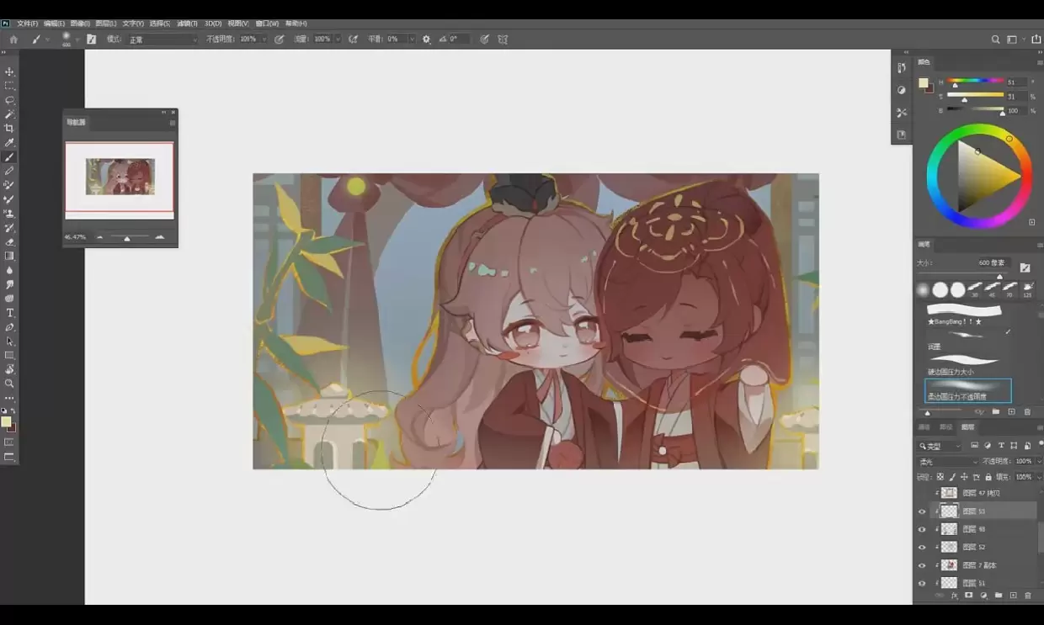Viewport: 1044px width, 625px height.
Task: Select the Move tool
Action: click(9, 72)
